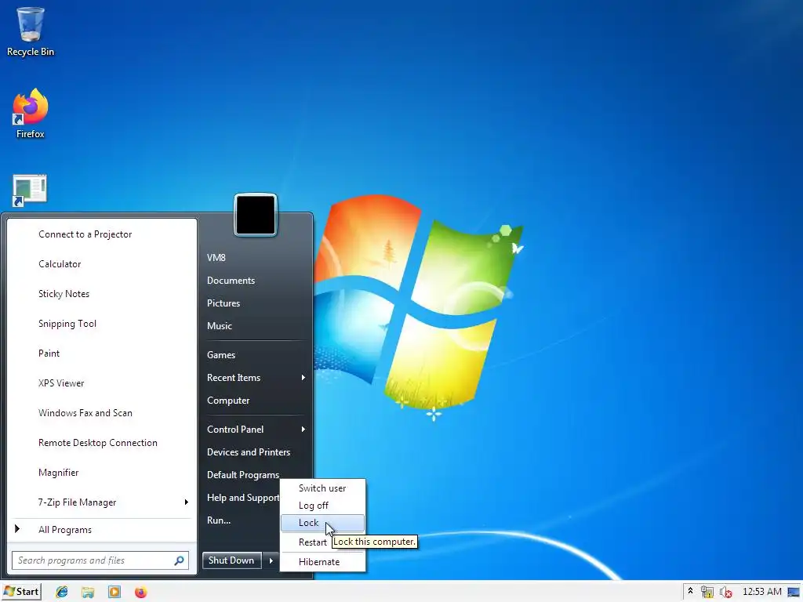Open XPS Viewer
The width and height of the screenshot is (803, 602).
(x=101, y=383)
